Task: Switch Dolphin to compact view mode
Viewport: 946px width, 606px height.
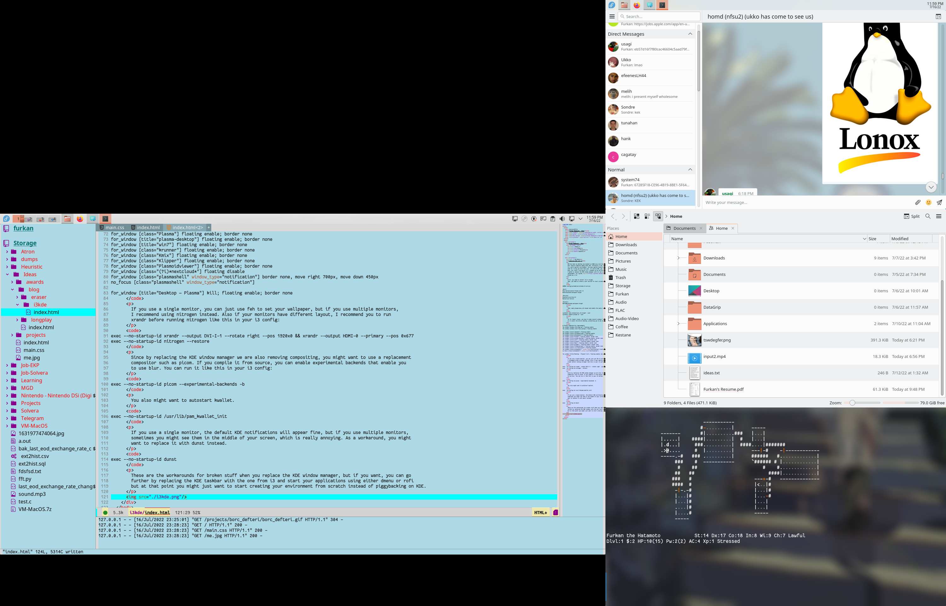Action: pyautogui.click(x=647, y=216)
